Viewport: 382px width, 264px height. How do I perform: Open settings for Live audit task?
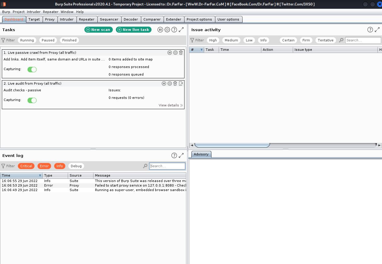(x=170, y=83)
